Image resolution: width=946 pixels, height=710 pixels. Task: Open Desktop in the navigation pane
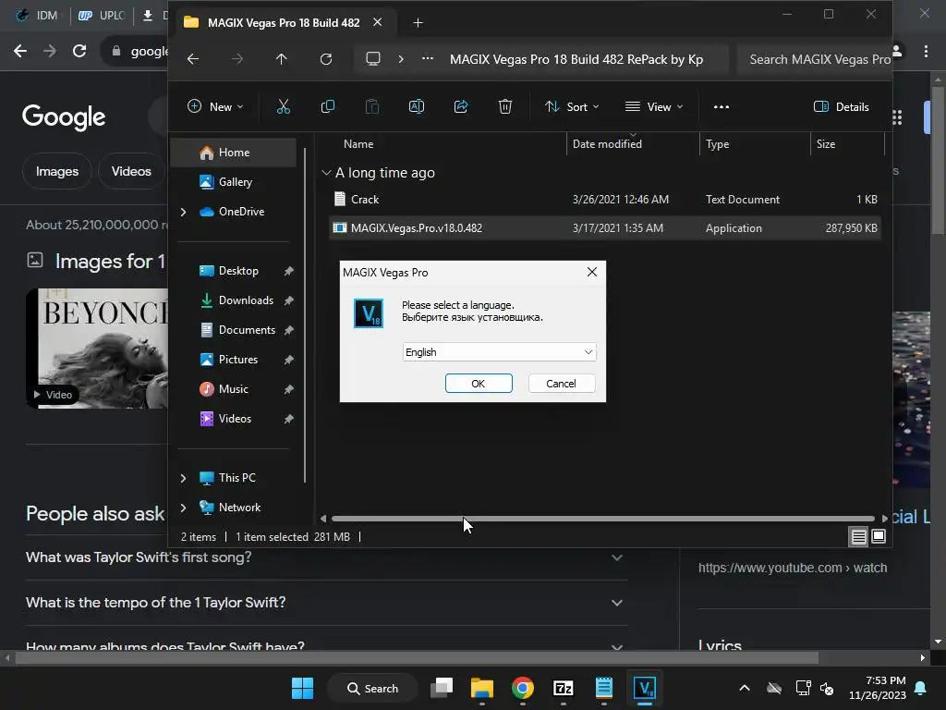point(238,271)
